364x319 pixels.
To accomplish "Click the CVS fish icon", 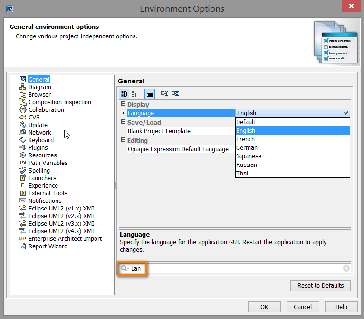I will (x=23, y=118).
